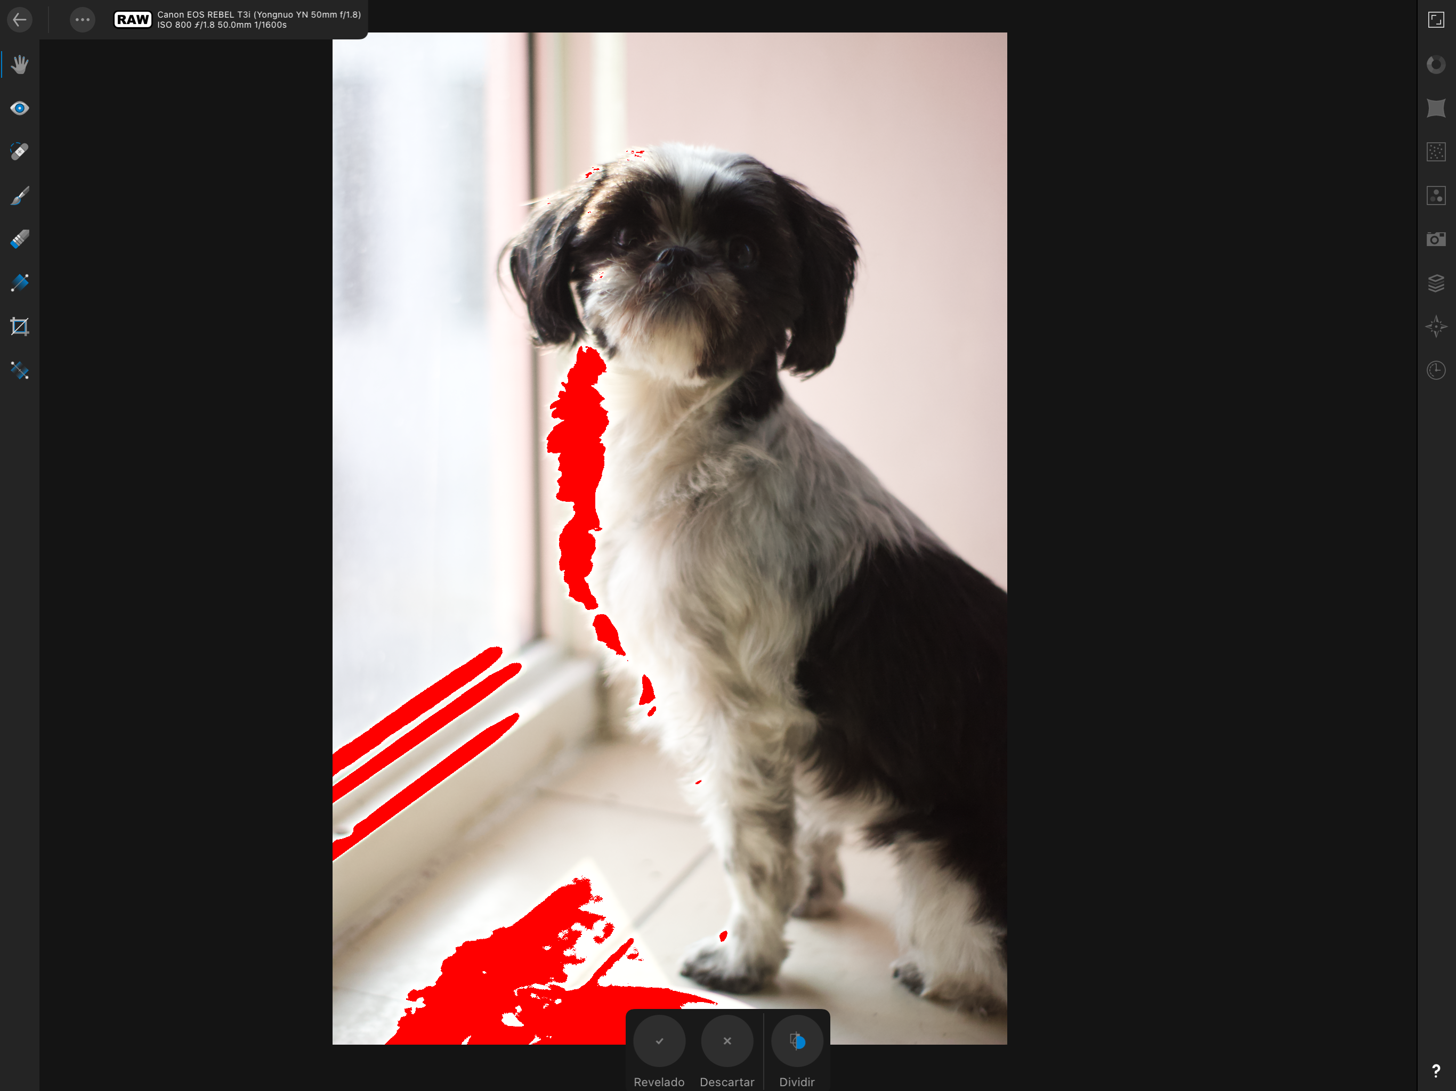
Task: Select the Overlay Erase tool
Action: coord(20,240)
